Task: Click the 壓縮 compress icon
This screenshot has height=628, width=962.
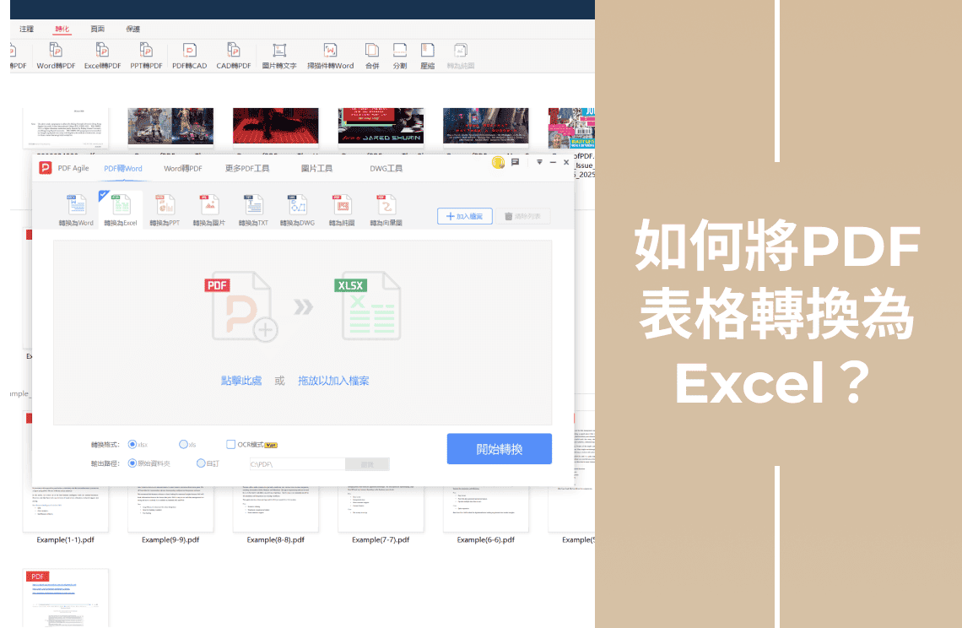Action: pyautogui.click(x=428, y=57)
